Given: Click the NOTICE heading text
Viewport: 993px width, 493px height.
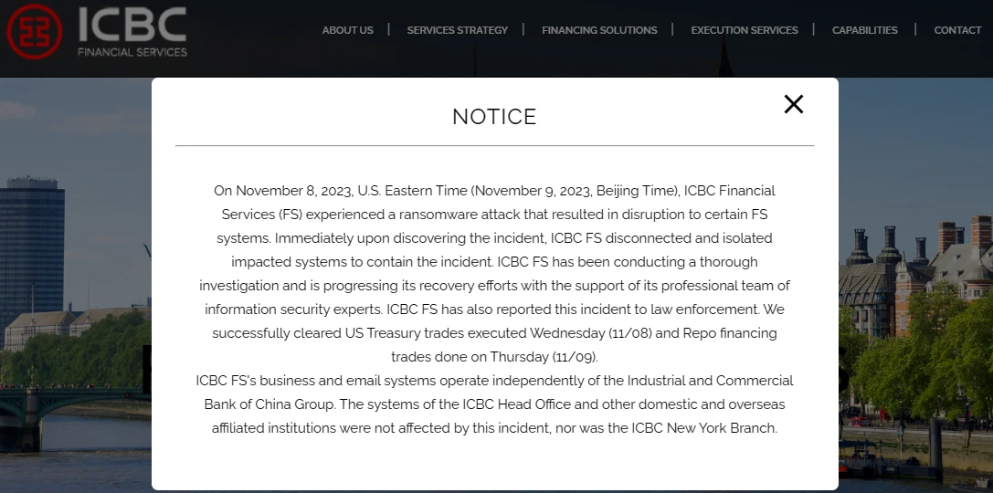Looking at the screenshot, I should (x=494, y=117).
